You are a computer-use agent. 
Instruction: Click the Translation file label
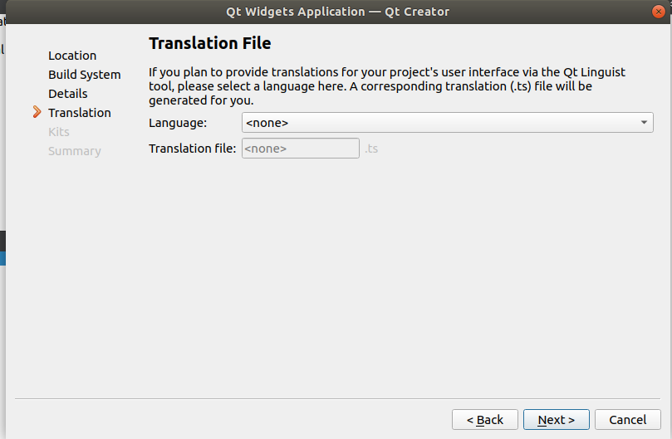click(x=193, y=149)
